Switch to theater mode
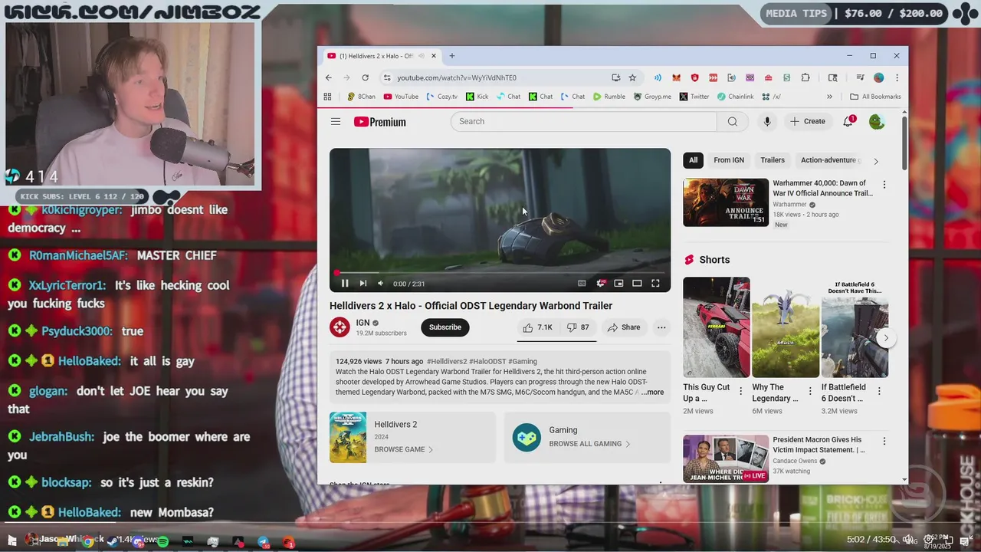 [x=637, y=284]
